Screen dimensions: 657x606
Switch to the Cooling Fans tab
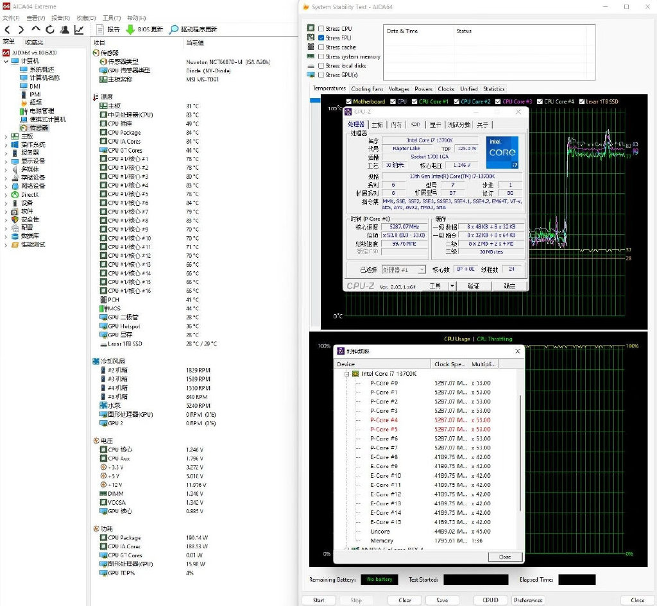click(367, 89)
